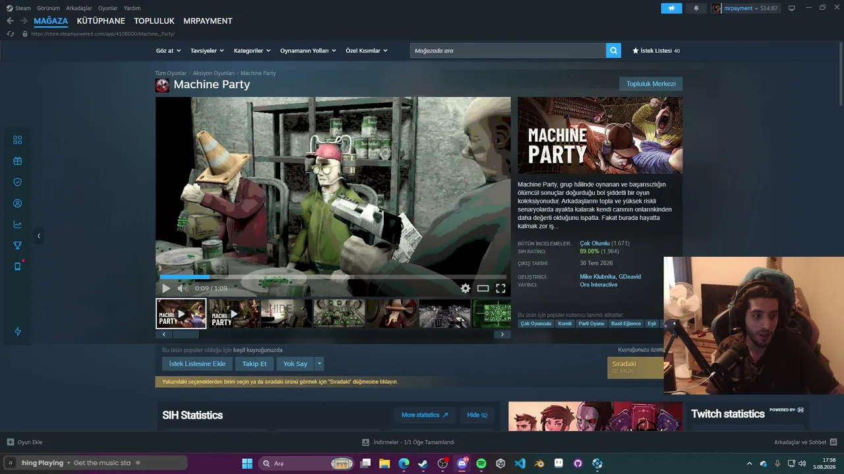The width and height of the screenshot is (844, 474).
Task: Open the chart statistics icon in the sidebar
Action: point(18,224)
